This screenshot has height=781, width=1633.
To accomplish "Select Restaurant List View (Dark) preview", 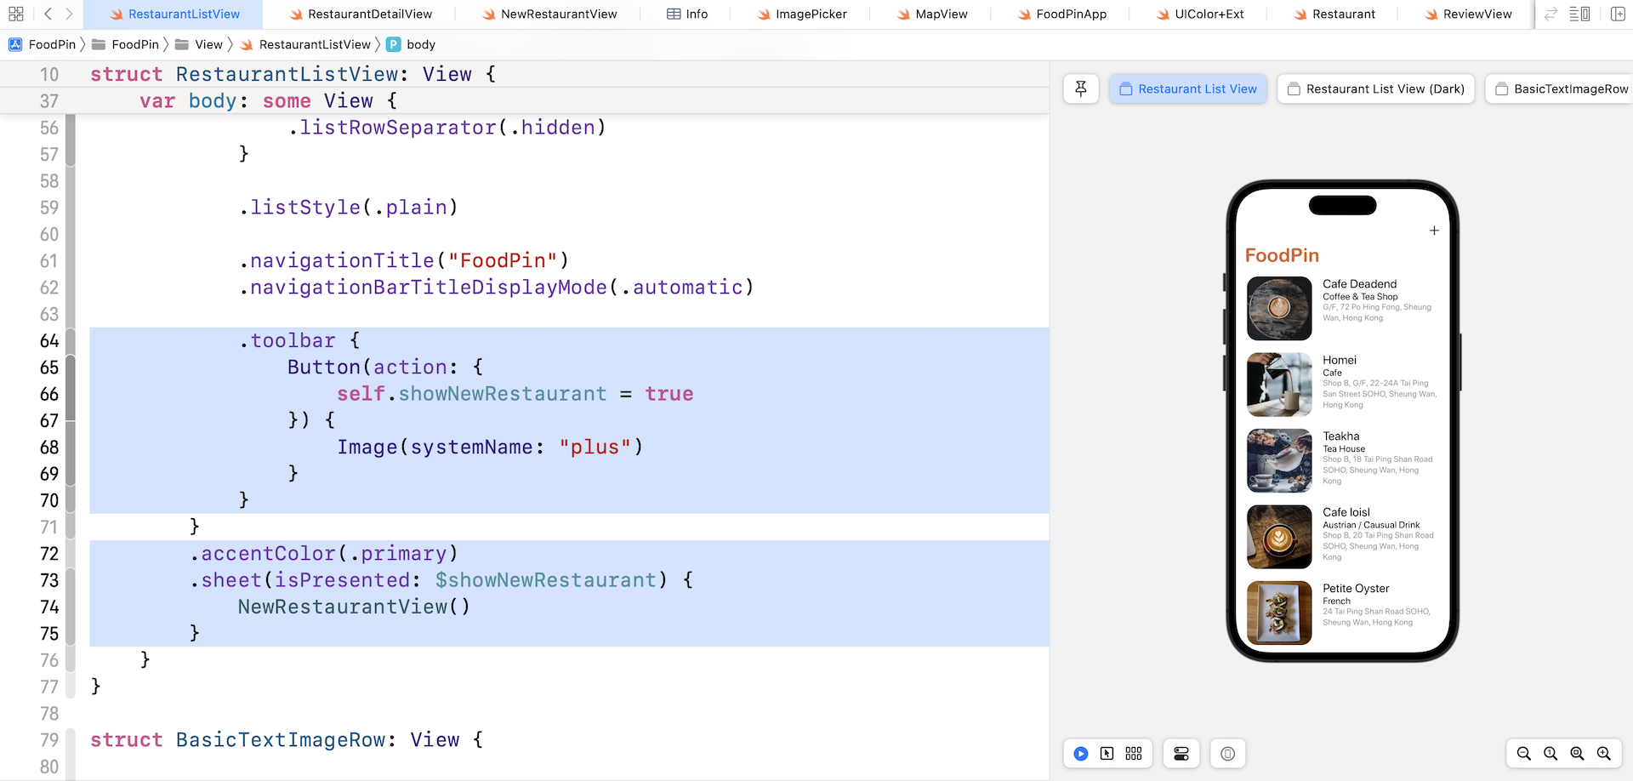I will 1376,88.
